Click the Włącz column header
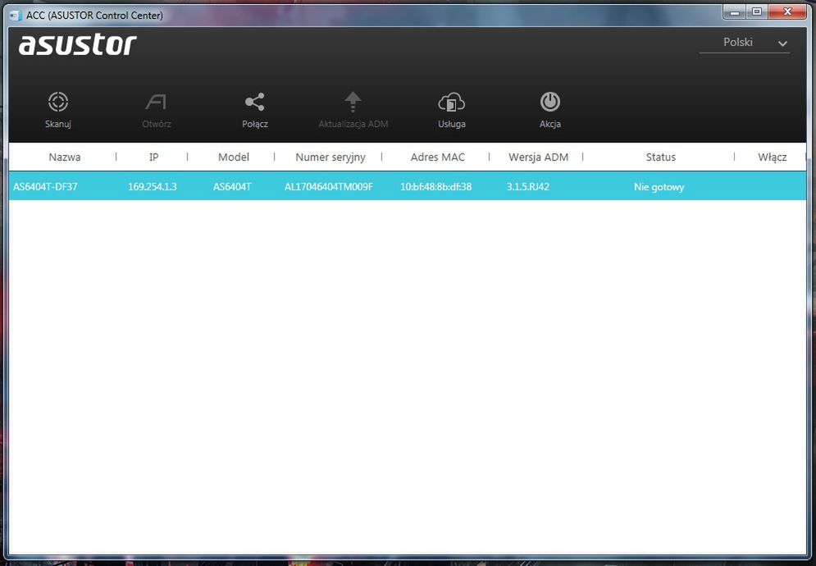Screen dimensions: 816x566 coord(773,157)
